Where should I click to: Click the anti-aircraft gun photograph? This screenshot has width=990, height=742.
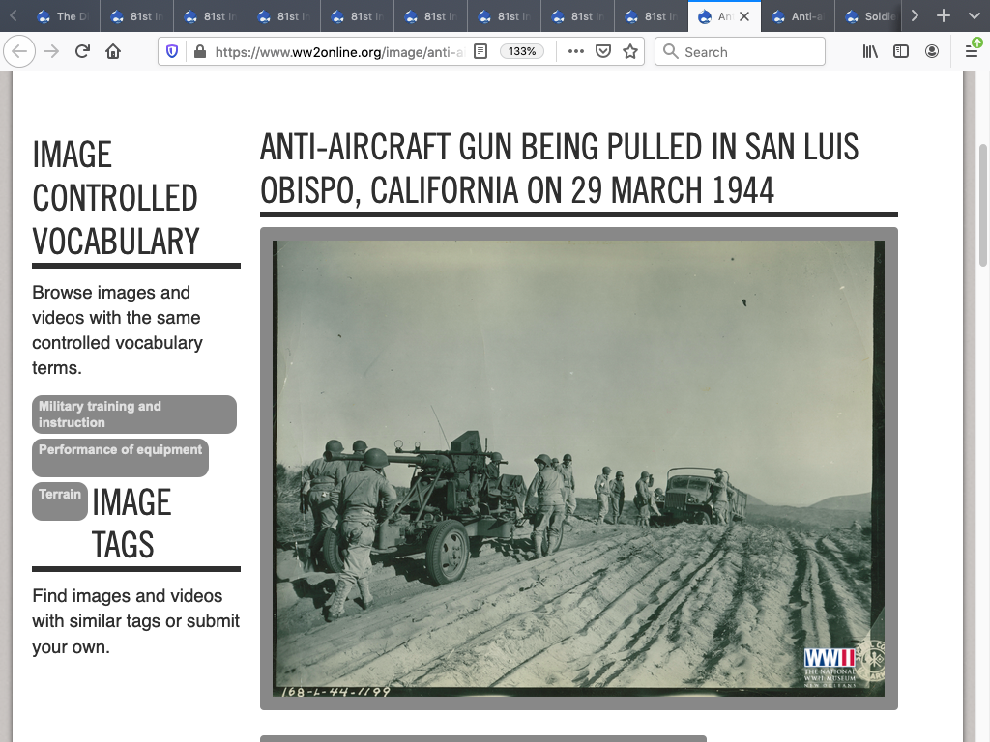[x=578, y=468]
